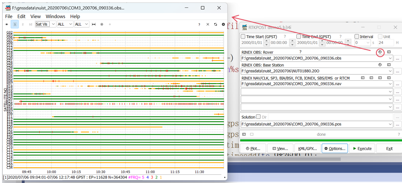
Task: Click the Unit 24 hours input field
Action: 386,43
